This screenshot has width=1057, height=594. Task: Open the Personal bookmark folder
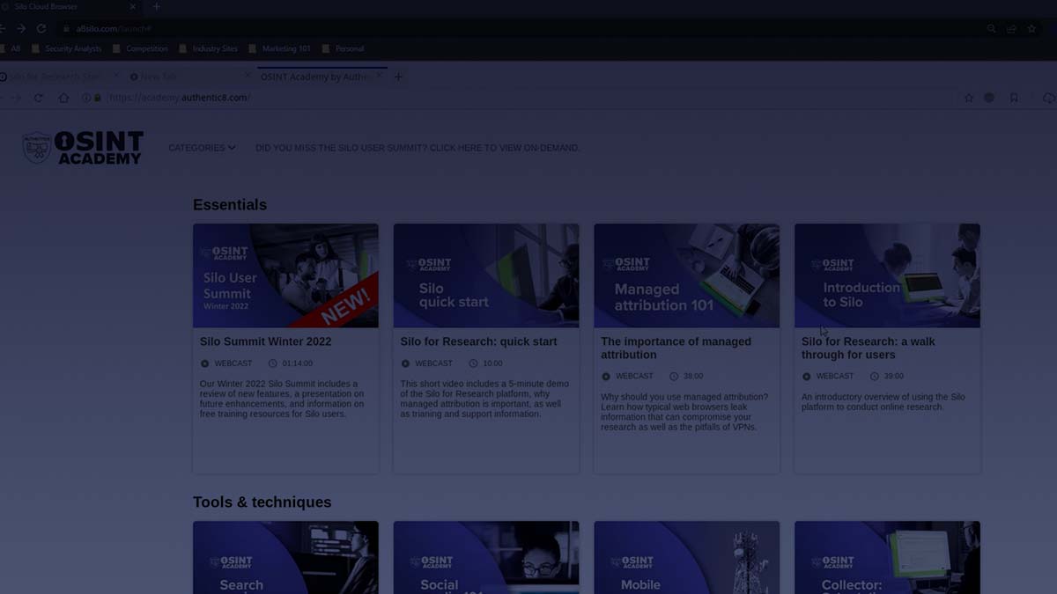pos(344,48)
